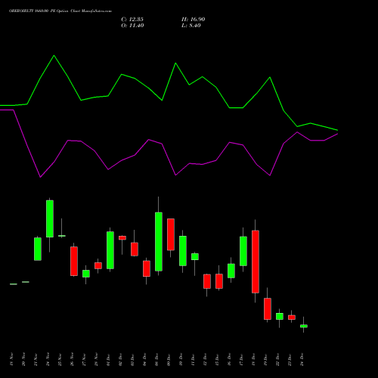The width and height of the screenshot is (378, 378).
Task: Click the open value O: 11.40
Action: coord(132,26)
